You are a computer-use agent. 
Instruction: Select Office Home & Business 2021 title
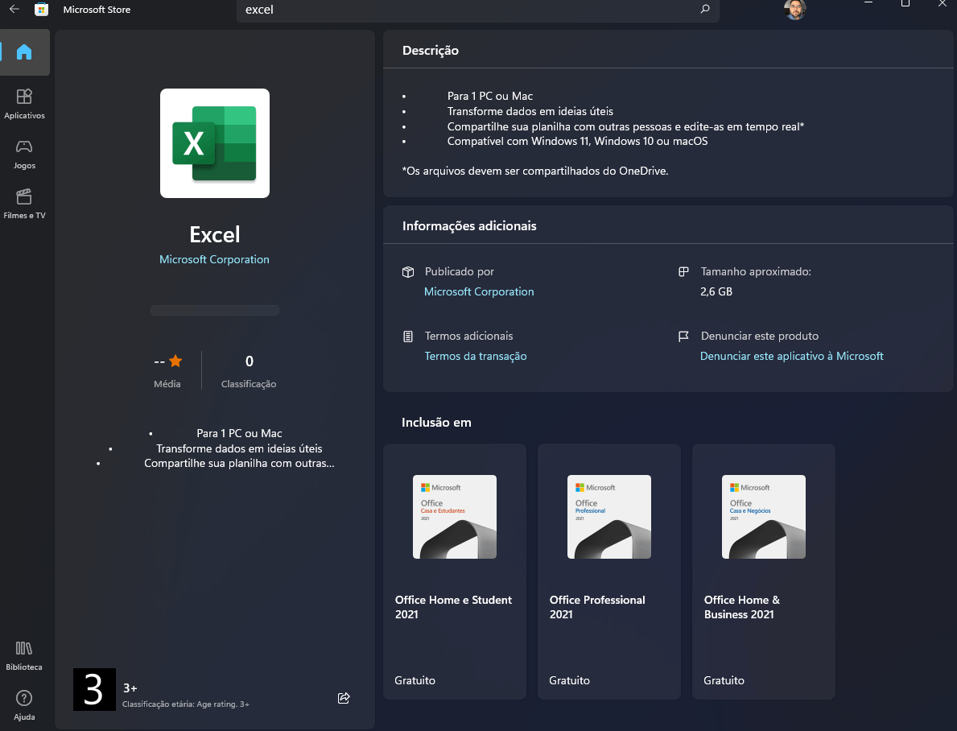click(x=741, y=607)
